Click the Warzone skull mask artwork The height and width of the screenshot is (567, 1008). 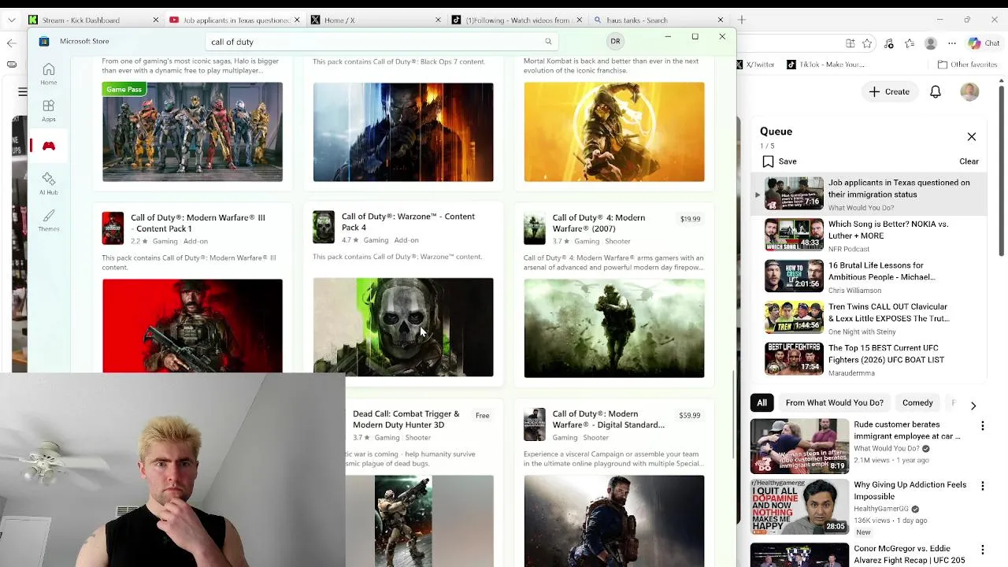tap(403, 327)
